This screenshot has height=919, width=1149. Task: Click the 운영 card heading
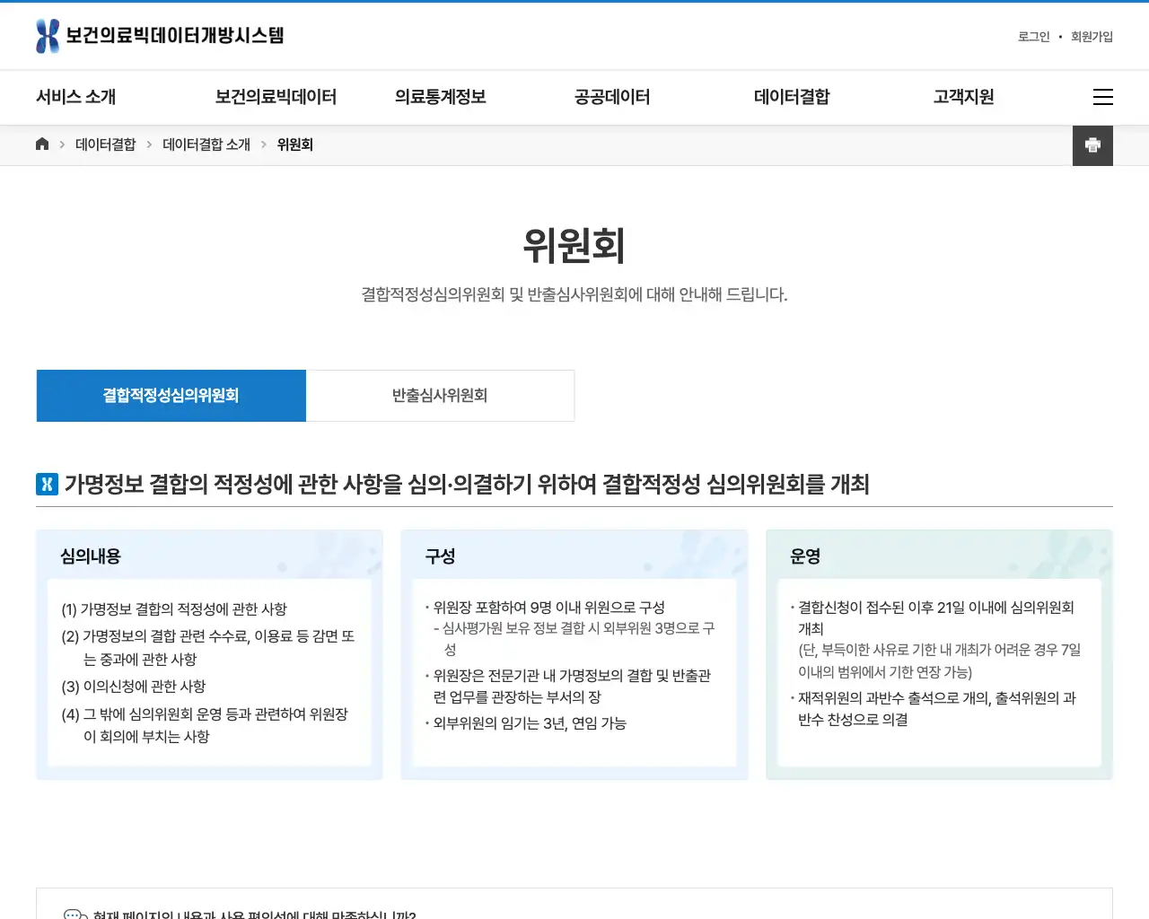point(805,556)
